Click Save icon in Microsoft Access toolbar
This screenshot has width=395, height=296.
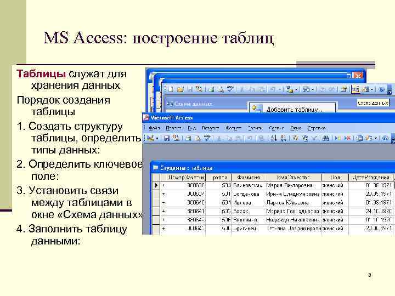[x=167, y=138]
